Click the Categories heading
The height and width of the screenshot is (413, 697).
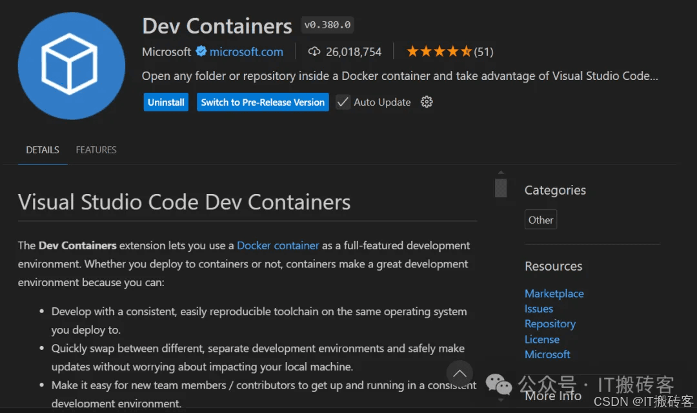555,190
